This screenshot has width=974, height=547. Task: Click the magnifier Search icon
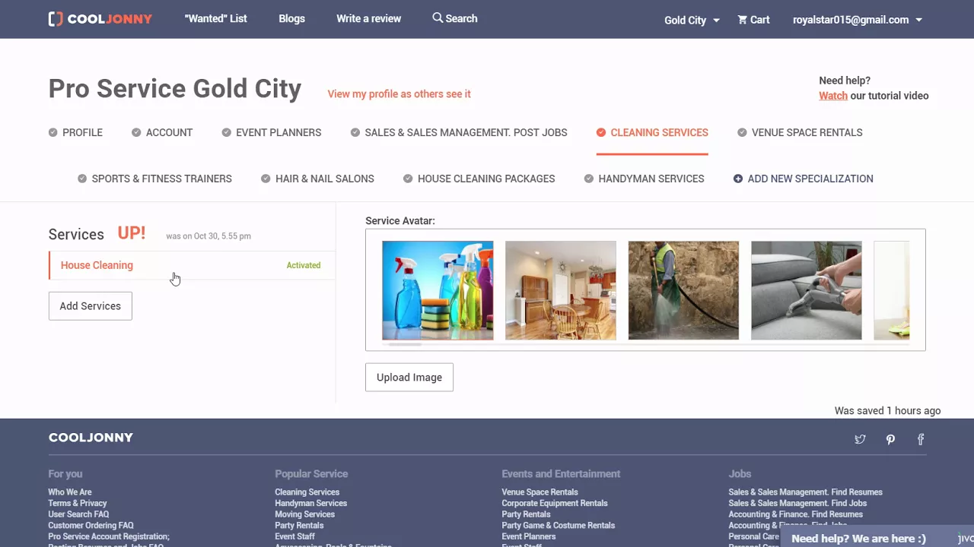tap(438, 17)
